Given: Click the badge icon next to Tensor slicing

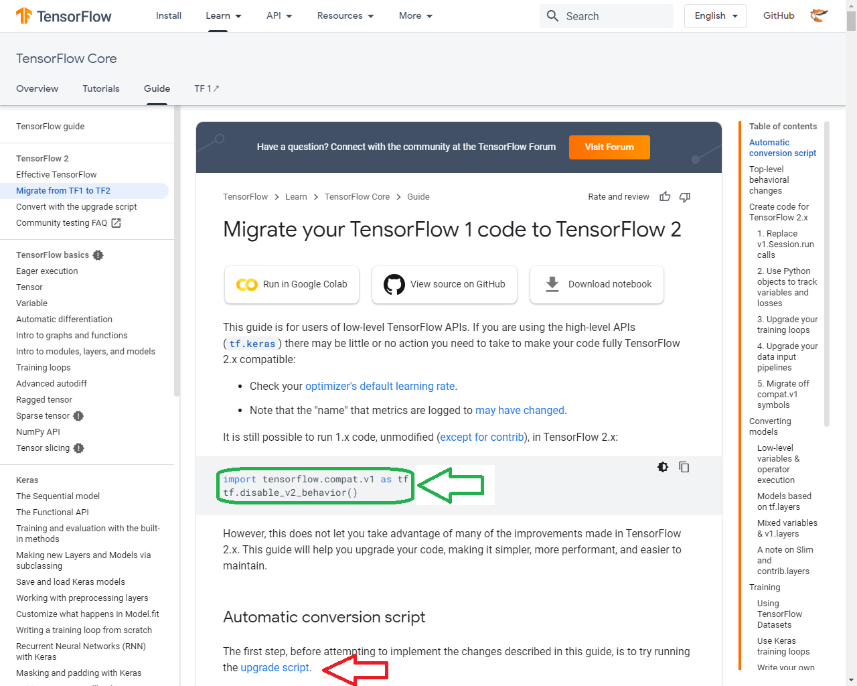Looking at the screenshot, I should point(79,448).
